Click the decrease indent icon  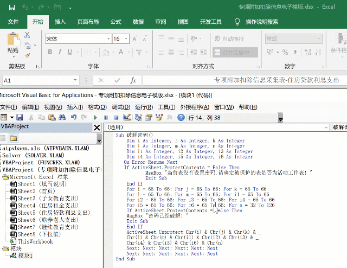194,52
